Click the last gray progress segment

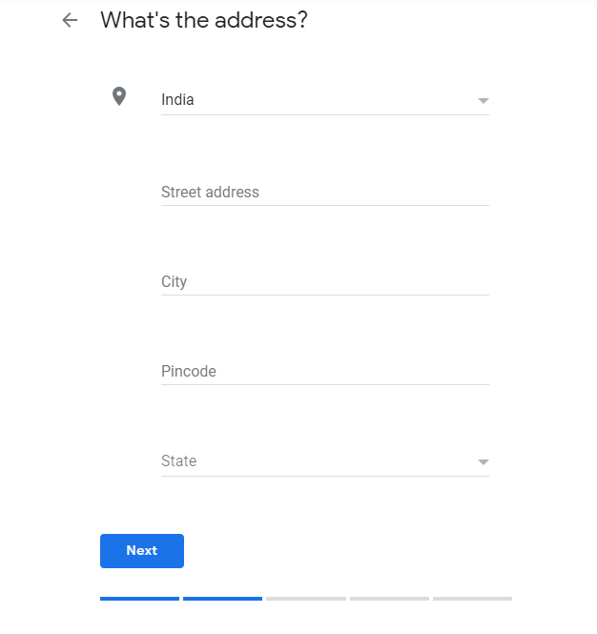[472, 599]
